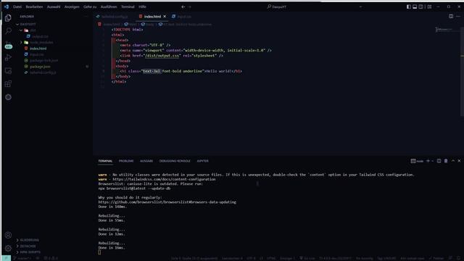Toggle secondary sidebar layout icon
This screenshot has width=464, height=261.
420,7
